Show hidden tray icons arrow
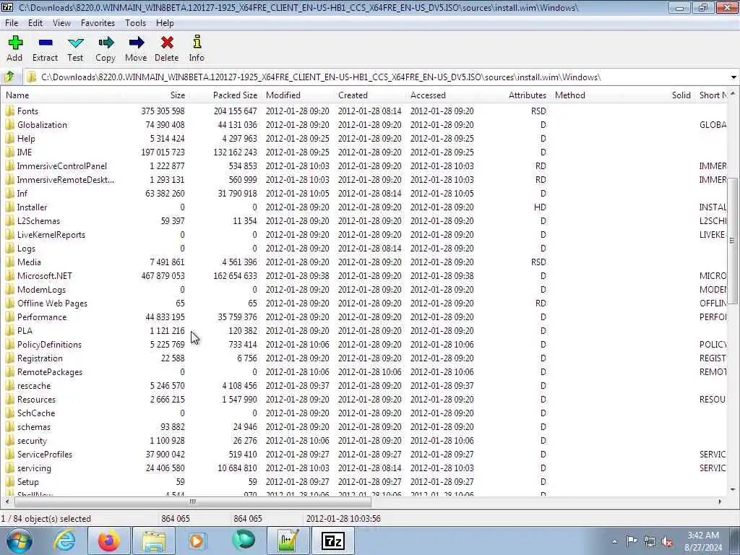740x555 pixels. (x=614, y=541)
